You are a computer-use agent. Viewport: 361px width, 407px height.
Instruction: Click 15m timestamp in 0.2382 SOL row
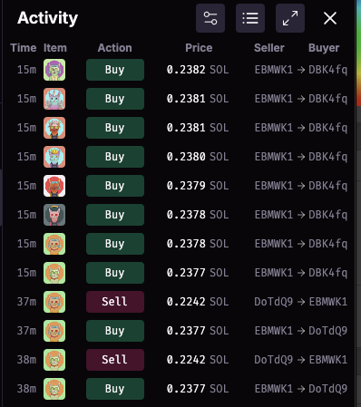26,70
